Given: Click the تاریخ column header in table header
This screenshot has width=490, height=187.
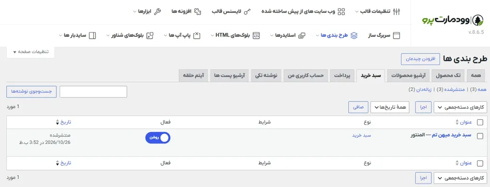Looking at the screenshot, I should click(x=66, y=122).
